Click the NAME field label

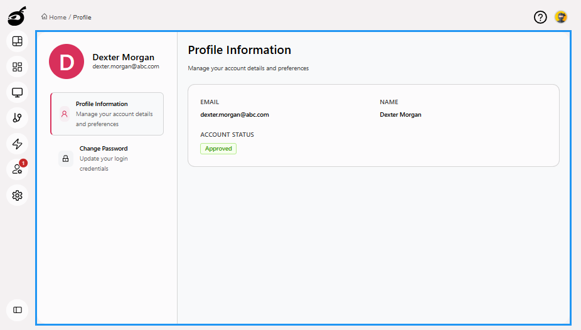pyautogui.click(x=388, y=102)
